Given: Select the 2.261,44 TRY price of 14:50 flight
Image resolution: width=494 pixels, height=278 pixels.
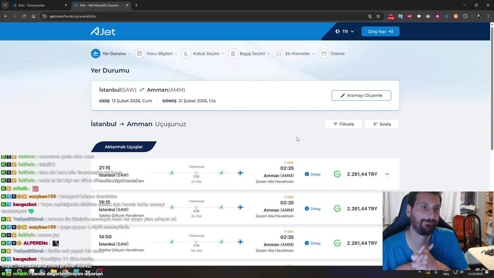Looking at the screenshot, I should pos(362,243).
